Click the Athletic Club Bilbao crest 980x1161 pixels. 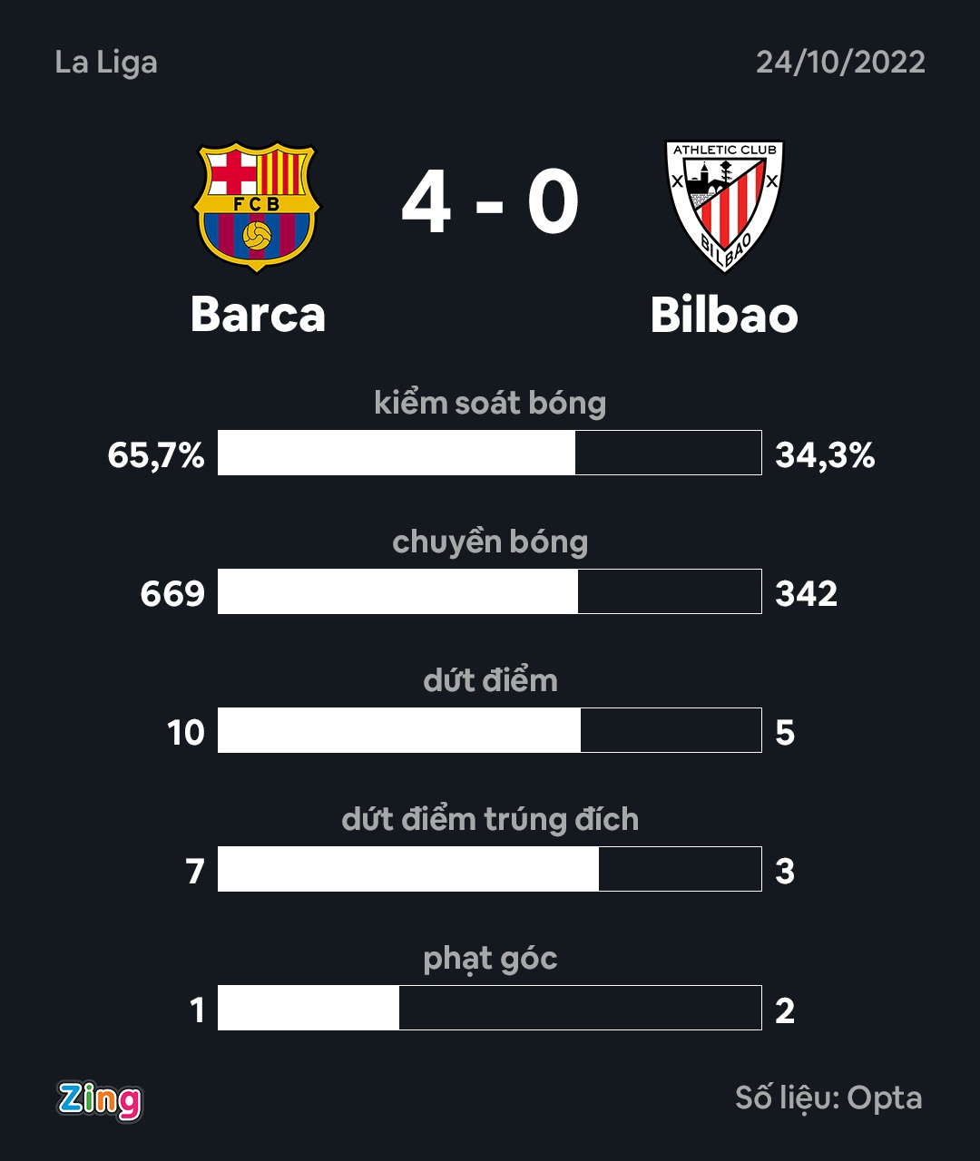point(724,207)
